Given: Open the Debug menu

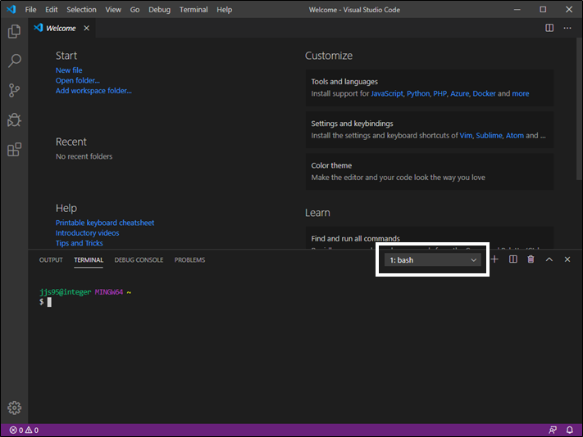Looking at the screenshot, I should point(160,10).
